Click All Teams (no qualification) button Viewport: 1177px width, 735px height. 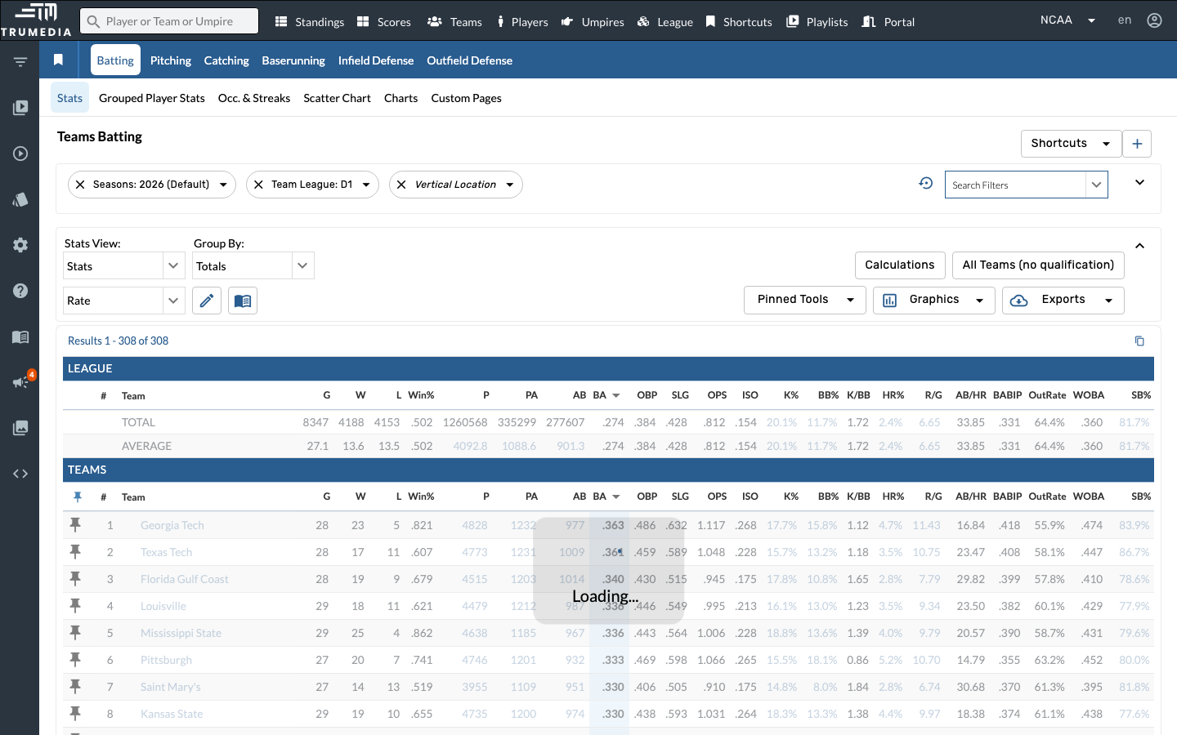(x=1038, y=265)
